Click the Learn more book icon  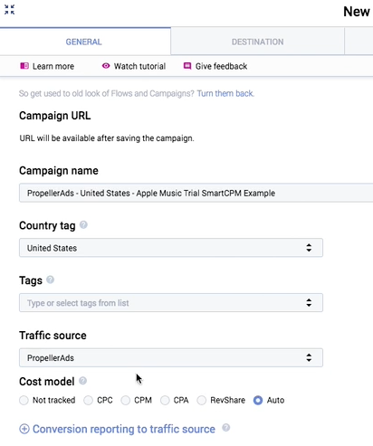click(x=24, y=66)
